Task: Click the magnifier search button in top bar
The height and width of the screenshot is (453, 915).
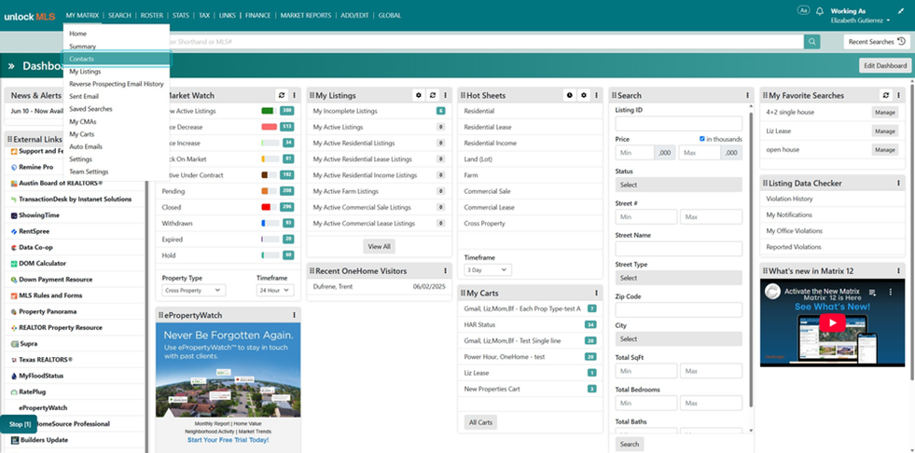Action: click(811, 41)
